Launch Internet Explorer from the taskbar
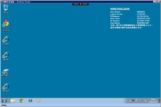The height and width of the screenshot is (107, 161). click(30, 101)
